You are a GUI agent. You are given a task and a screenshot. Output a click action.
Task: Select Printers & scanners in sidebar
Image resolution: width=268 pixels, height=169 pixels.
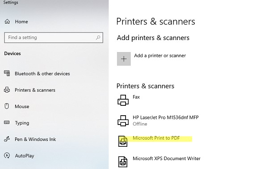tap(35, 90)
